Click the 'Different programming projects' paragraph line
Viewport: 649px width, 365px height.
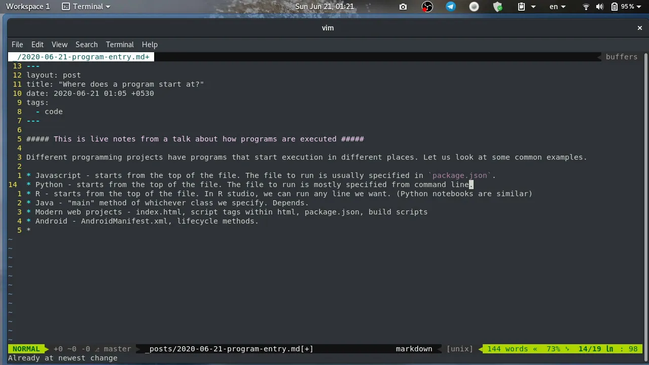[x=307, y=157]
